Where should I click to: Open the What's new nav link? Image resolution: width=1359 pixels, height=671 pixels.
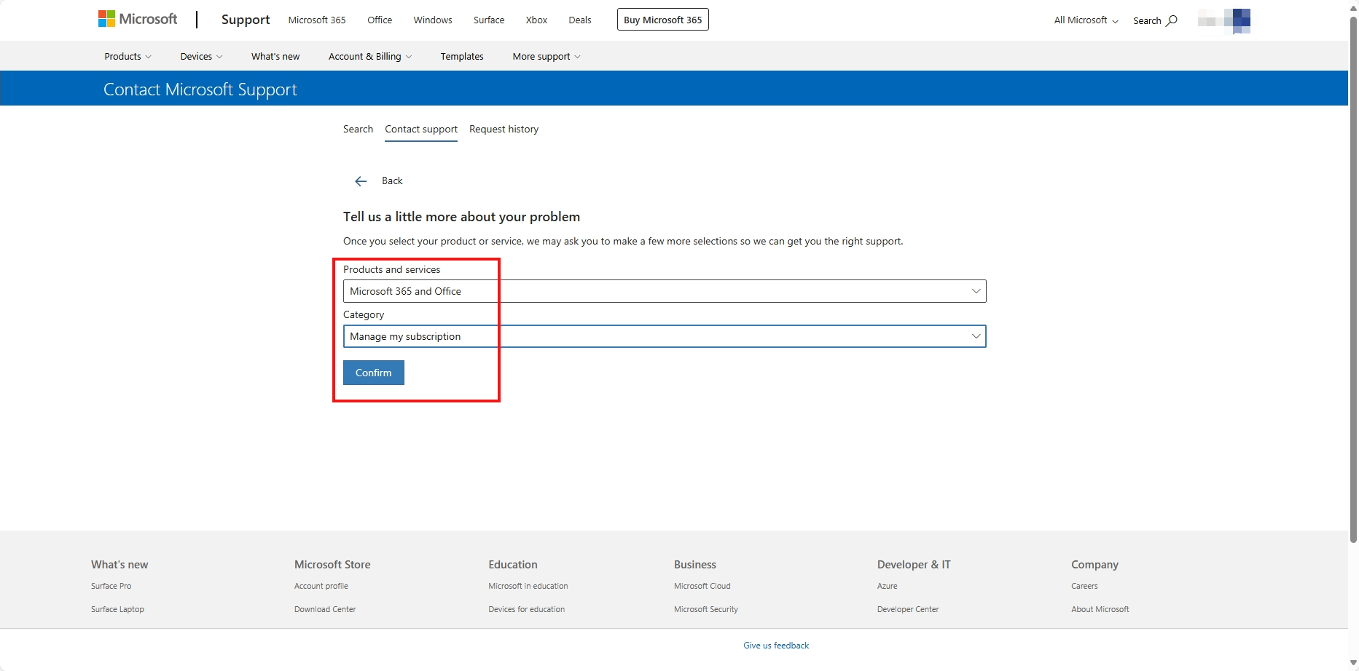click(275, 56)
